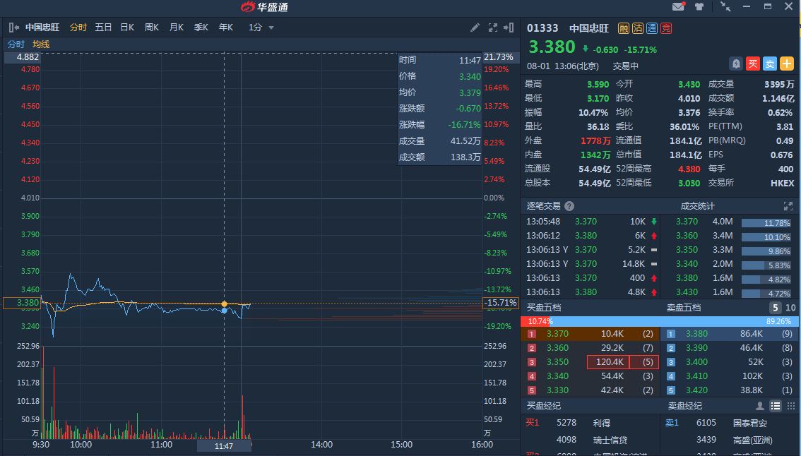Switch broker queue to list view

point(776,406)
